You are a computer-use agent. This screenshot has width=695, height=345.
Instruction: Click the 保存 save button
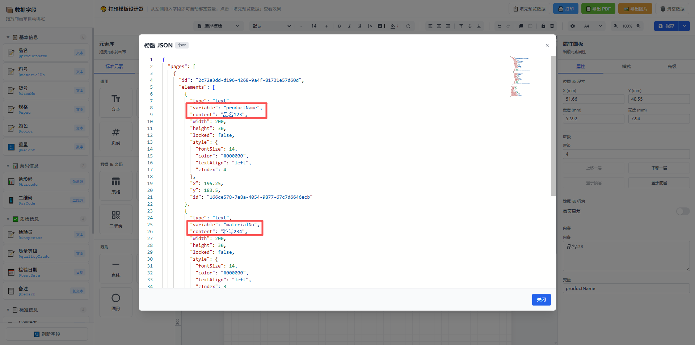pos(666,26)
